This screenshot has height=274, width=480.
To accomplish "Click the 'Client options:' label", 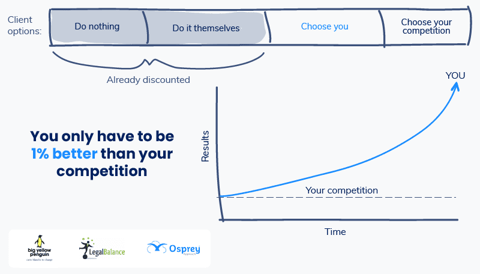I will pyautogui.click(x=25, y=25).
